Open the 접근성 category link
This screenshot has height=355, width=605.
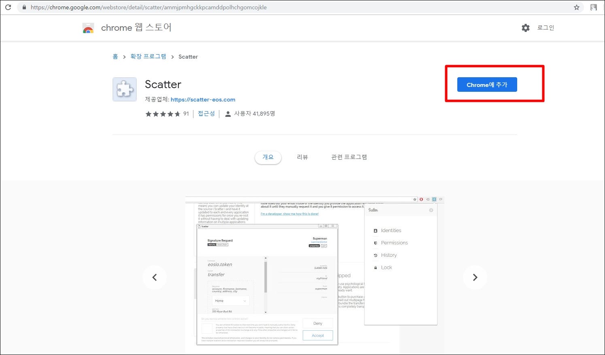206,114
